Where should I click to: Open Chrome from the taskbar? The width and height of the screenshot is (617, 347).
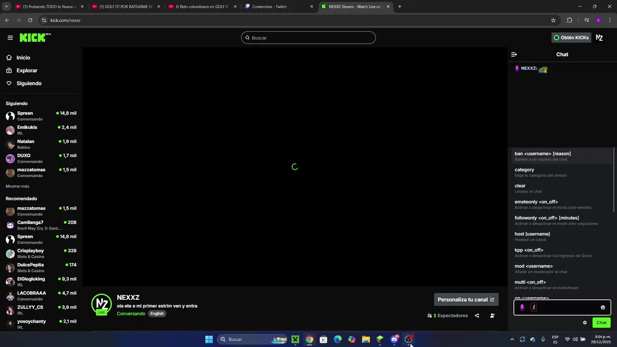(x=309, y=339)
